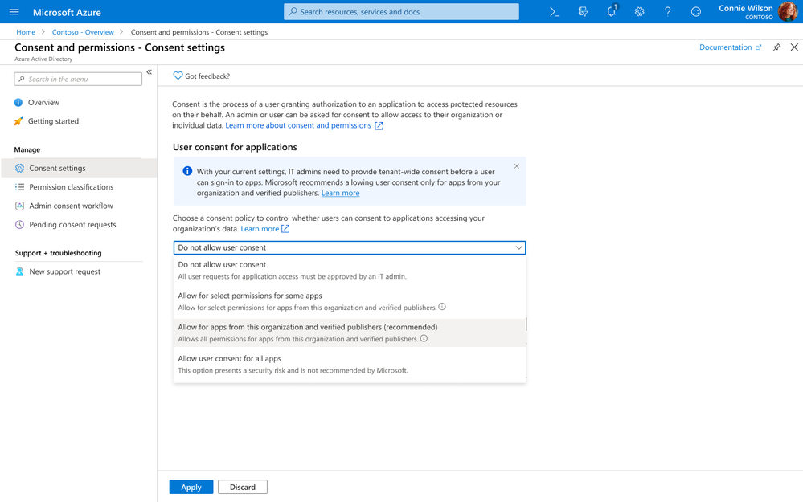Click the Apply button
Image resolution: width=803 pixels, height=502 pixels.
click(191, 487)
